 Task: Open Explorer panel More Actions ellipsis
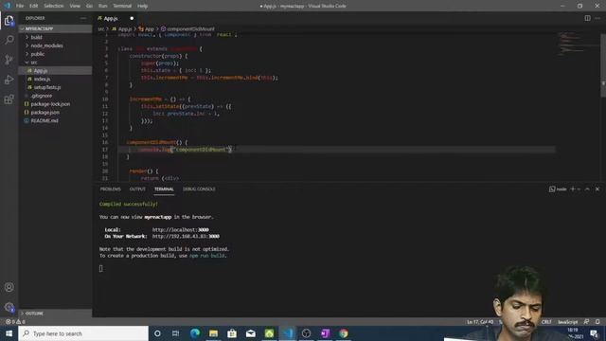pyautogui.click(x=83, y=18)
